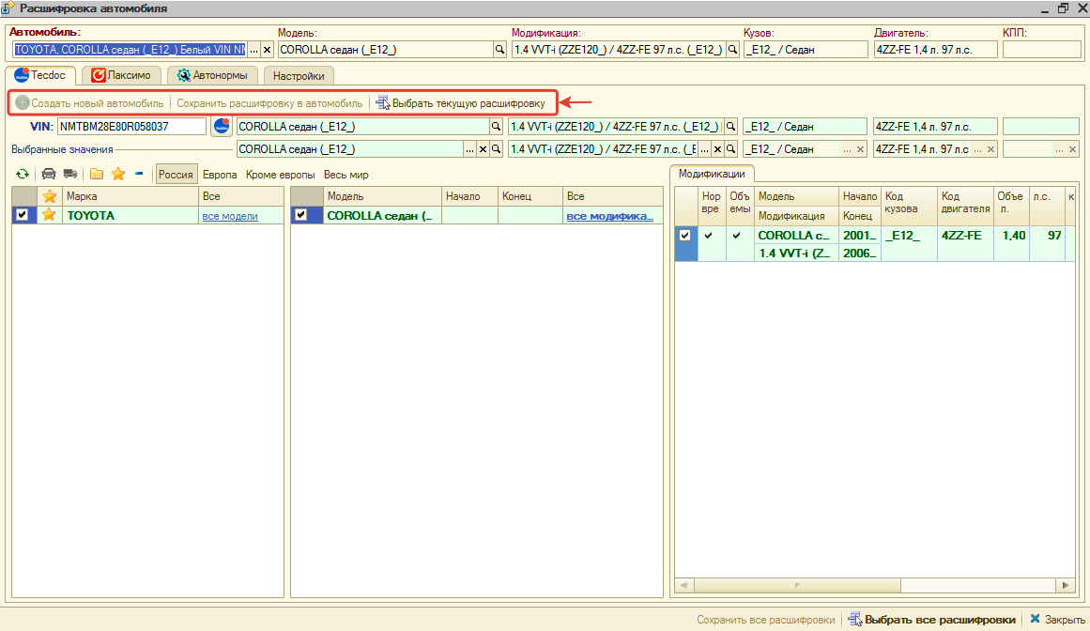1090x631 pixels.
Task: Click the 4ZZ-FE engine code cell
Action: click(965, 243)
